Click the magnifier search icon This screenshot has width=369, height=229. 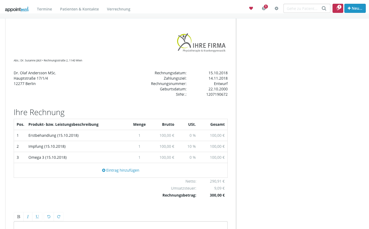coord(324,8)
